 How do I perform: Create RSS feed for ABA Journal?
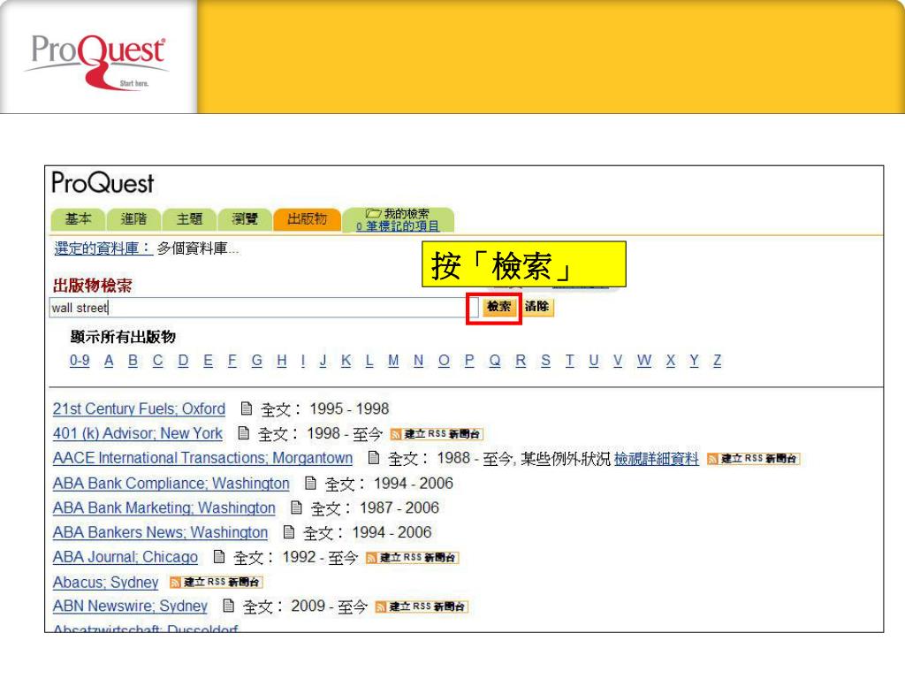tap(412, 558)
